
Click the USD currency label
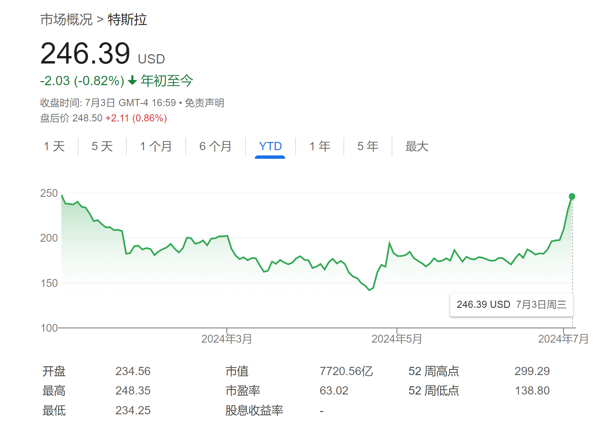151,59
